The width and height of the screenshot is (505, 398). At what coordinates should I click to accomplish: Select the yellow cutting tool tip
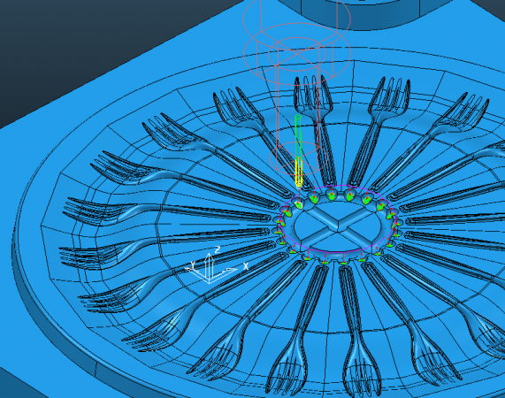click(299, 172)
